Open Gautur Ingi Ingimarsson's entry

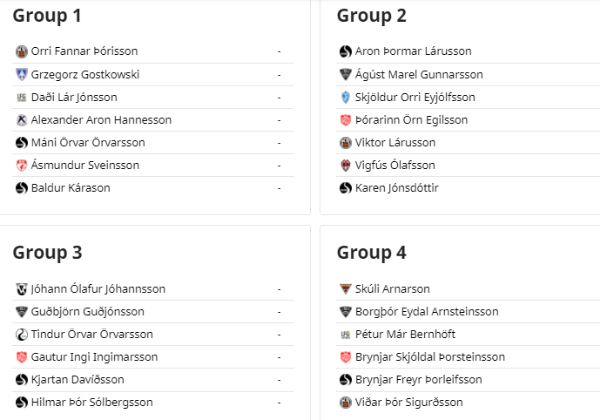coord(94,357)
